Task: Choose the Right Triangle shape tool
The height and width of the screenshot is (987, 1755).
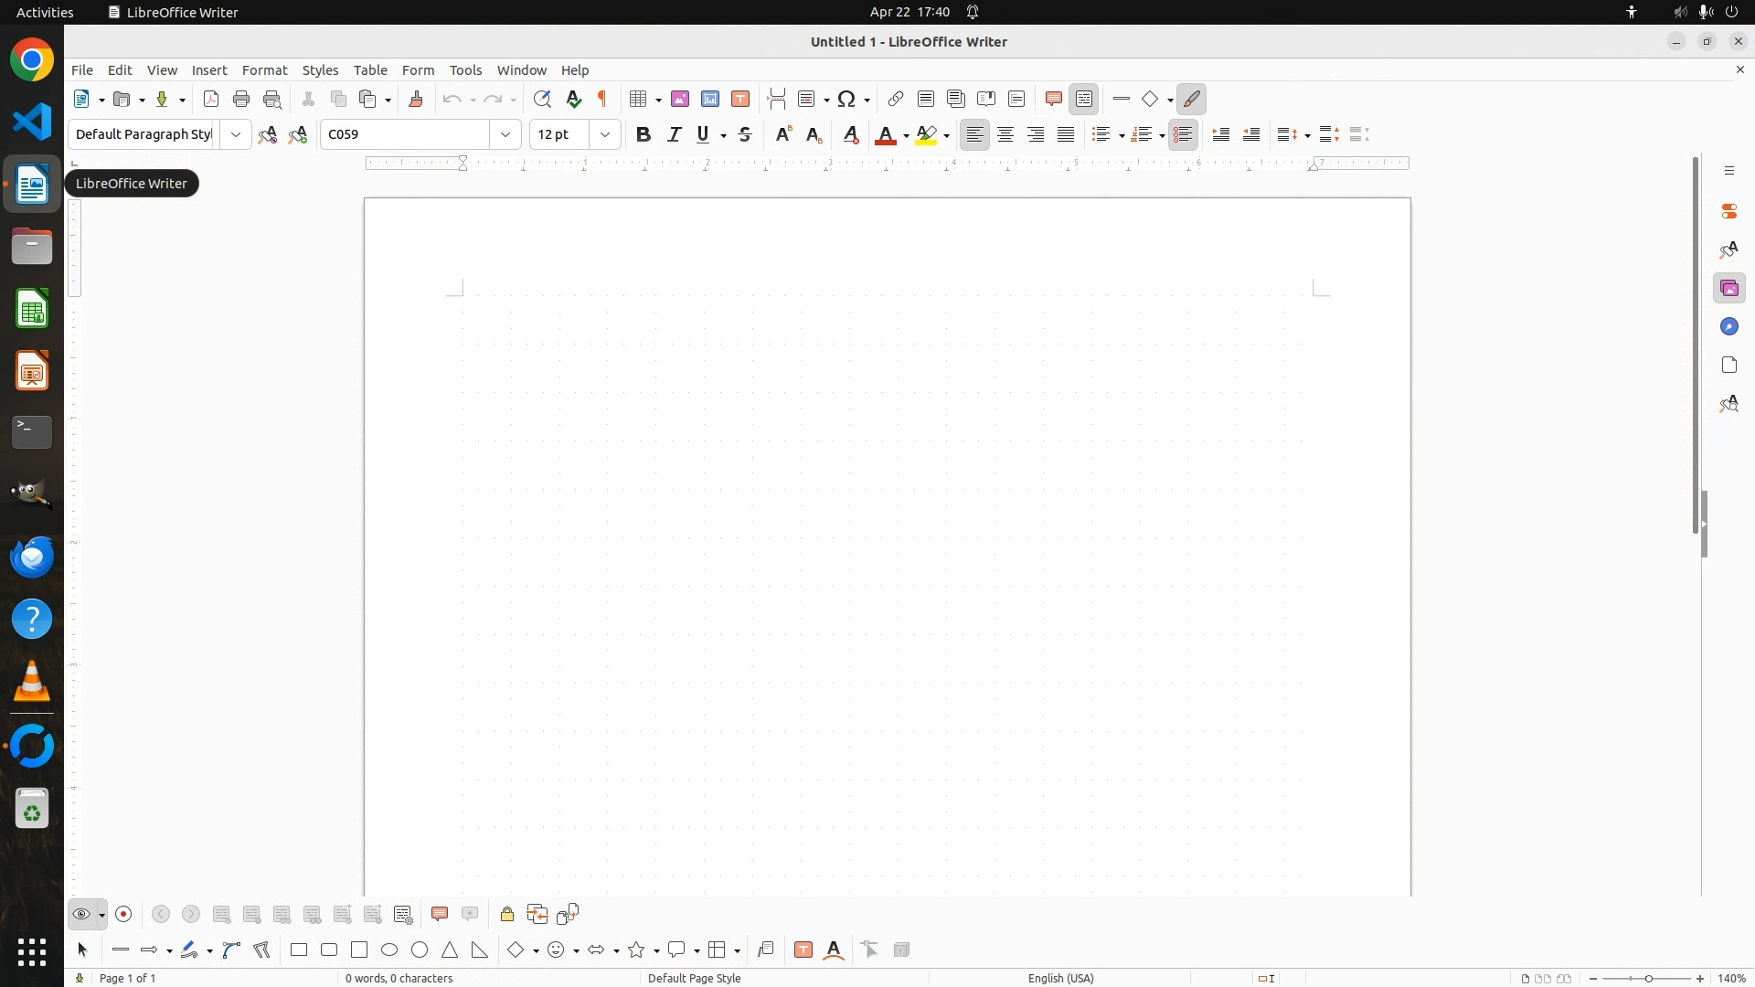Action: point(480,950)
